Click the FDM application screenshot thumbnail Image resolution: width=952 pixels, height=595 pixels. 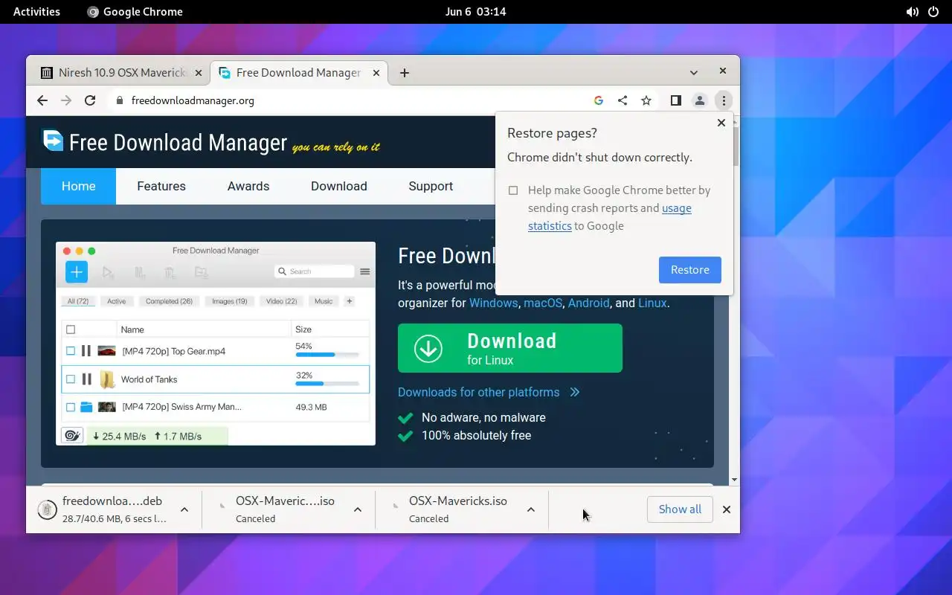216,344
